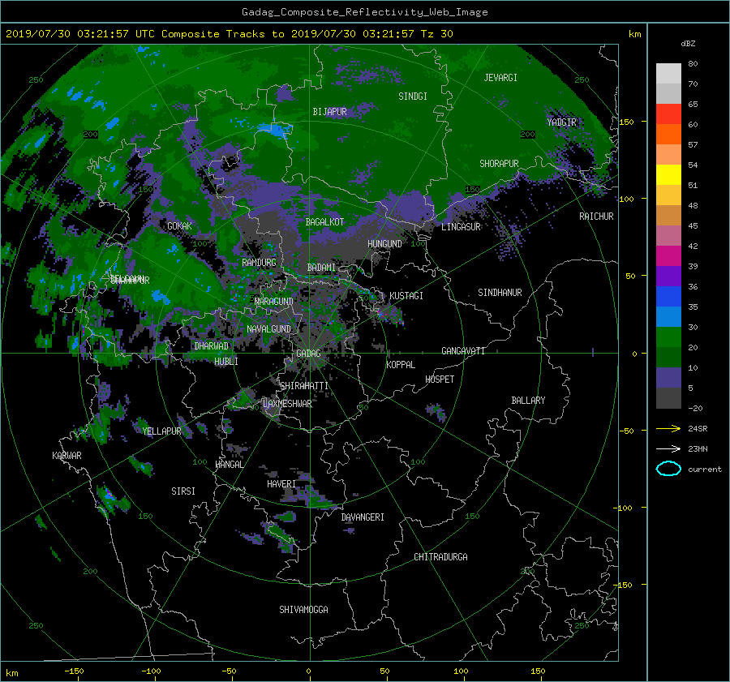Image resolution: width=730 pixels, height=682 pixels.
Task: Select the BIJAPUR city label
Action: point(329,112)
